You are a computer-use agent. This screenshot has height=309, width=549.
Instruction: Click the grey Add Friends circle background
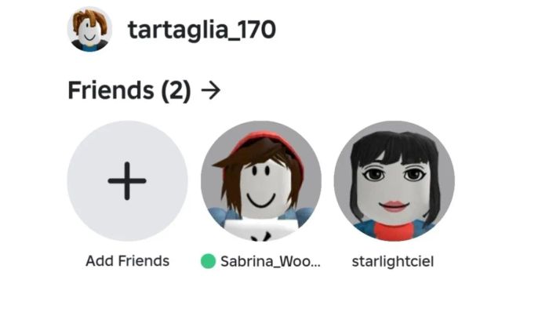point(127,181)
